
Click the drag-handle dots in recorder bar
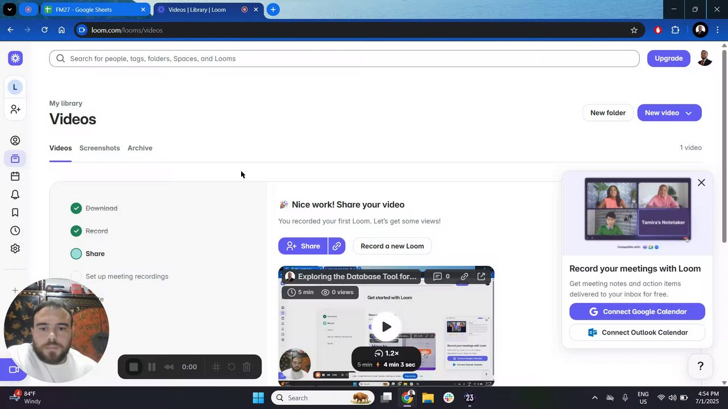coord(216,367)
